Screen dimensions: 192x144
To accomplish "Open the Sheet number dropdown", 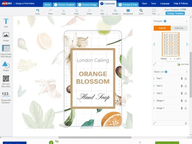I will pos(171,59).
